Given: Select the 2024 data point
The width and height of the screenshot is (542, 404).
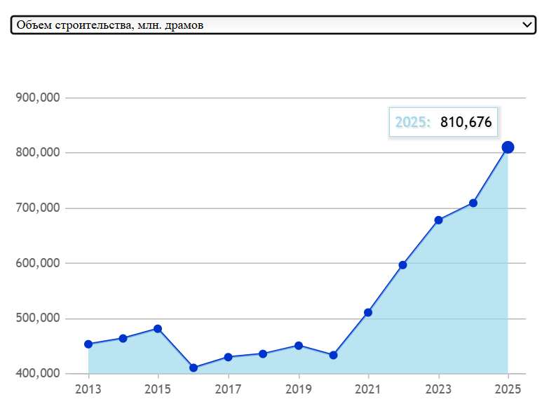Looking at the screenshot, I should 473,203.
